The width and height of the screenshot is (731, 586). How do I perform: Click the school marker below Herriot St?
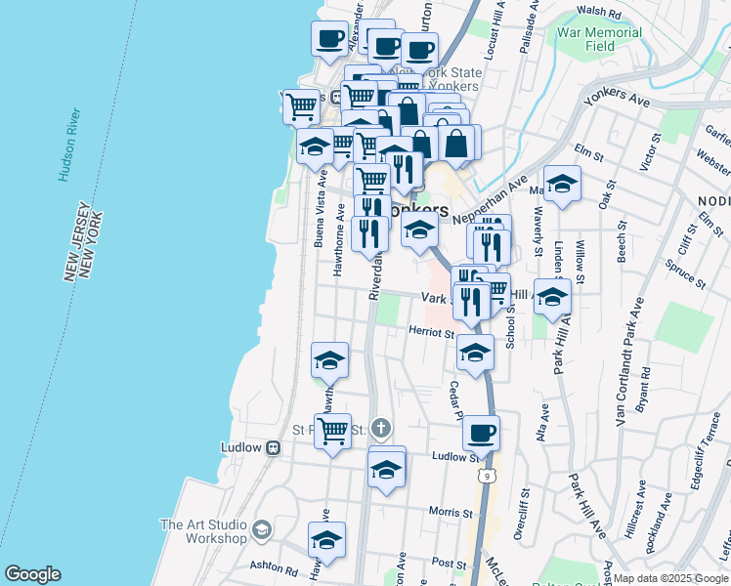[x=476, y=353]
